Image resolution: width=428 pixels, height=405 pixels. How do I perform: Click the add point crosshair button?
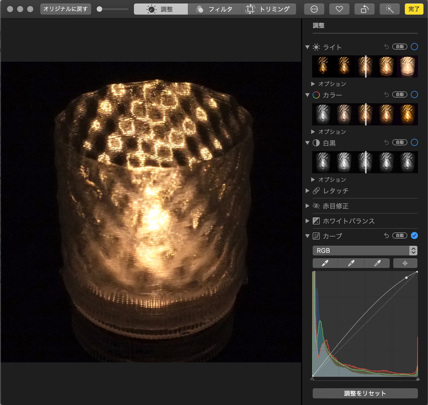coord(405,263)
